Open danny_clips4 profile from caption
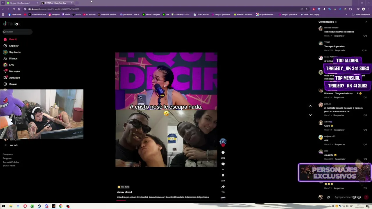Image resolution: width=372 pixels, height=209 pixels. tap(124, 192)
